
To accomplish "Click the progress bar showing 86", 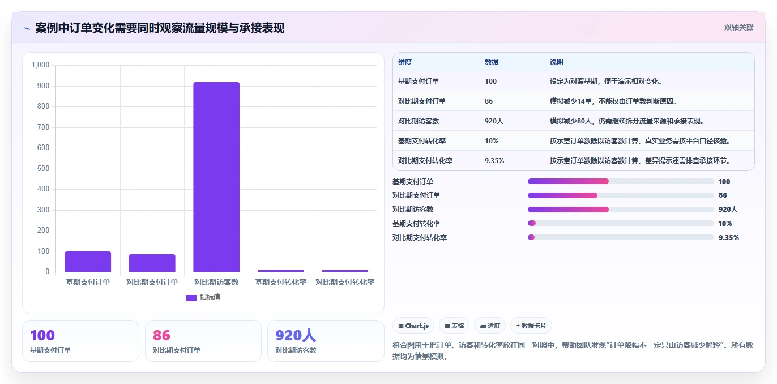I will click(x=621, y=195).
